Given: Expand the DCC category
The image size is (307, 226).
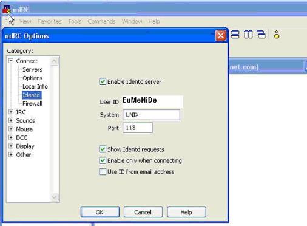Looking at the screenshot, I should (x=11, y=137).
